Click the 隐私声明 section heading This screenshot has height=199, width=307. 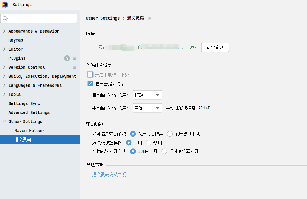(x=95, y=166)
